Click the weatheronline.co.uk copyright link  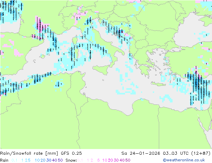[184, 160]
